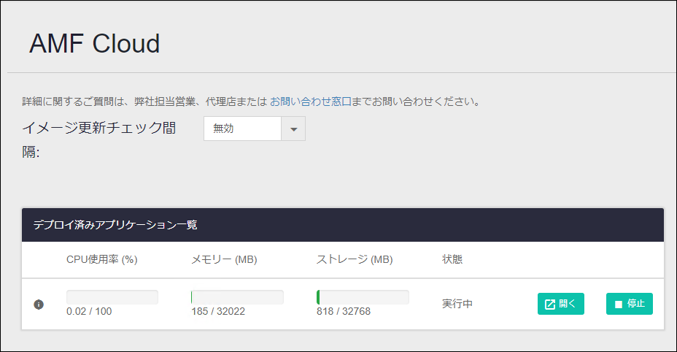Follow the お問い合わせ窓口 link

tap(311, 102)
